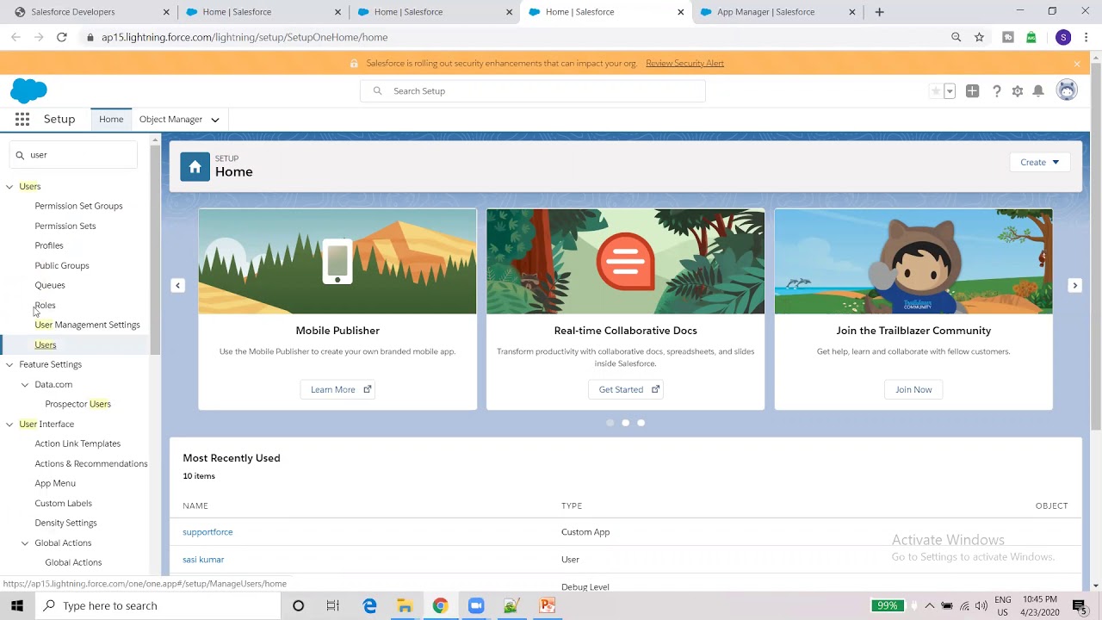Collapse the User Interface section
Screen dimensions: 1102x620
9,425
